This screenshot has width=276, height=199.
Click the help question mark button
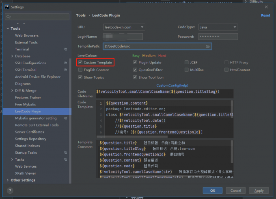(x=10, y=190)
